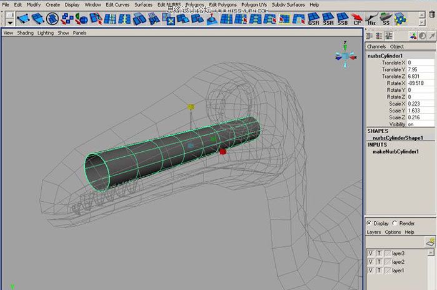Viewport: 437px width, 290px height.
Task: Open the layer editor Options menu
Action: coord(392,232)
